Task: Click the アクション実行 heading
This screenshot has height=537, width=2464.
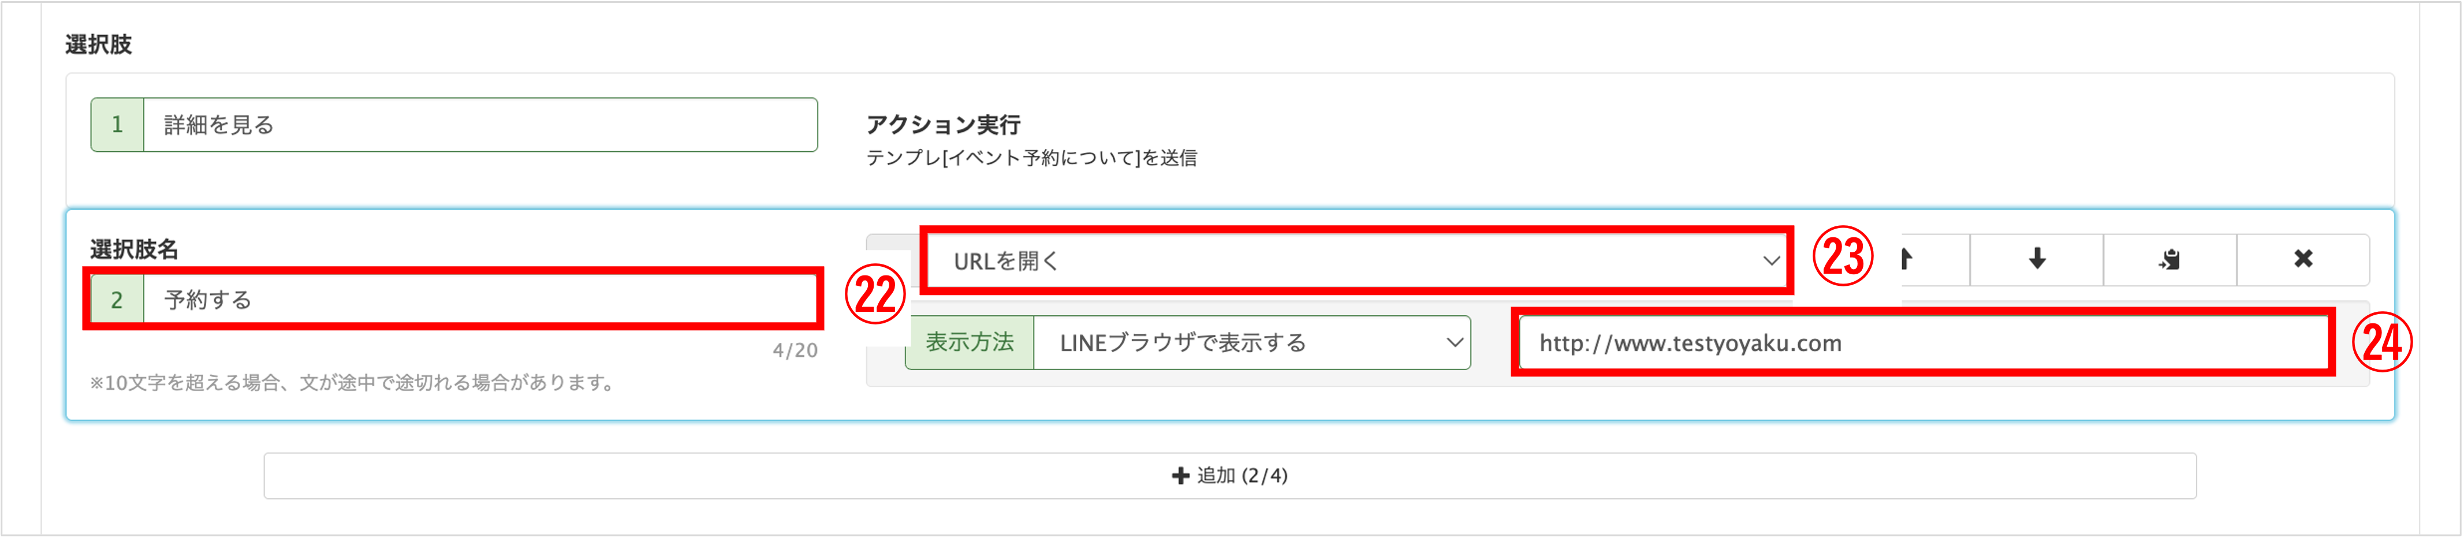Action: point(943,125)
